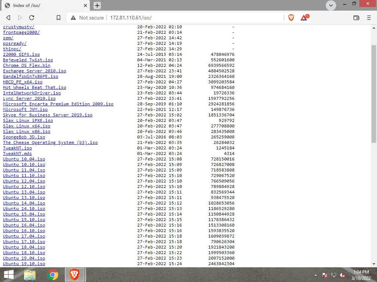Open the tab search dropdown

(331, 6)
